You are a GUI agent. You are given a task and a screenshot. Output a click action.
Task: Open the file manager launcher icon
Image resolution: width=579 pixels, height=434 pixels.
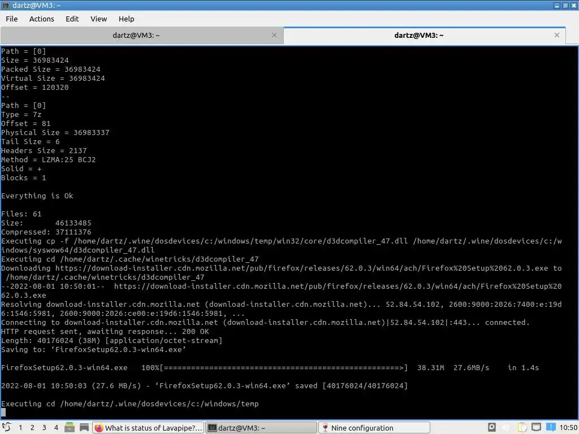(x=70, y=427)
